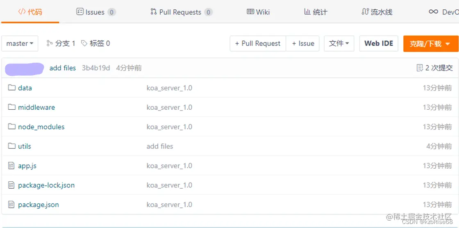
Task: Click the Pull Requests count badge
Action: coord(208,12)
